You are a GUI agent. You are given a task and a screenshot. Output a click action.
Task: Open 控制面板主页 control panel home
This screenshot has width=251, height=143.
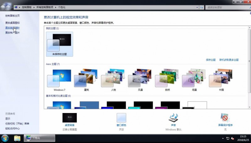(x=13, y=16)
